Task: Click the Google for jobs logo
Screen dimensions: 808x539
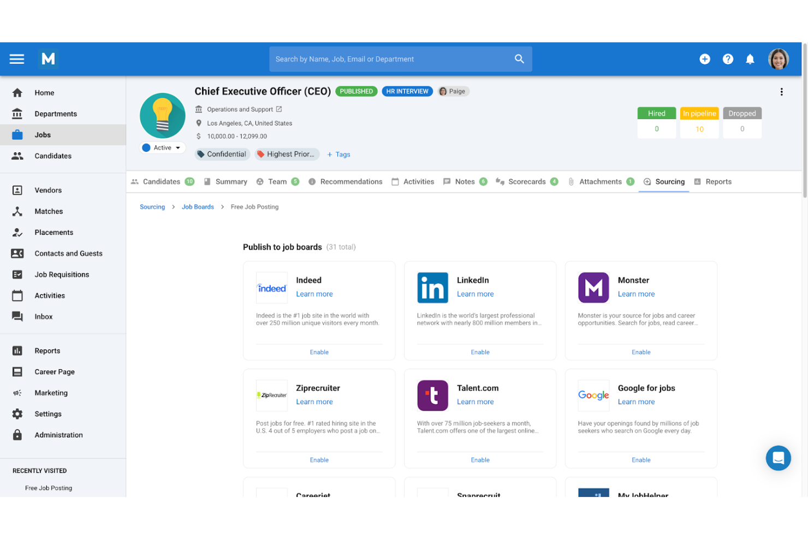Action: tap(593, 395)
